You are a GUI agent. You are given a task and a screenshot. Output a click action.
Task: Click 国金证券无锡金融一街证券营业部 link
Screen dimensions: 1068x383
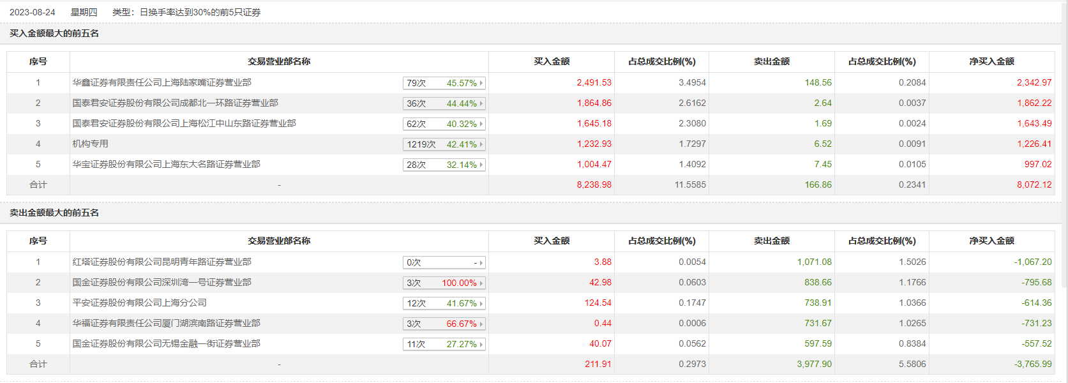pos(166,343)
